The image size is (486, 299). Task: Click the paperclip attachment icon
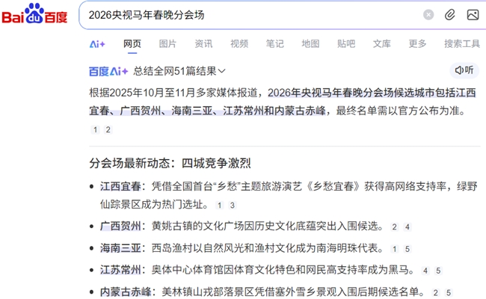click(450, 15)
